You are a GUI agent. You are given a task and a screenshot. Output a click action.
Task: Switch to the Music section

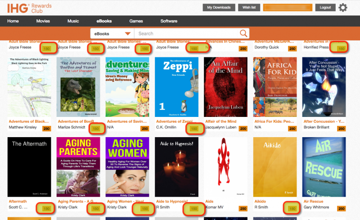[73, 21]
